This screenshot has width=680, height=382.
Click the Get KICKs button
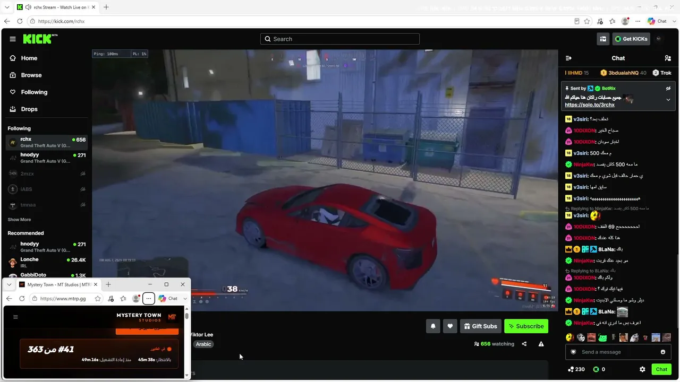point(631,39)
